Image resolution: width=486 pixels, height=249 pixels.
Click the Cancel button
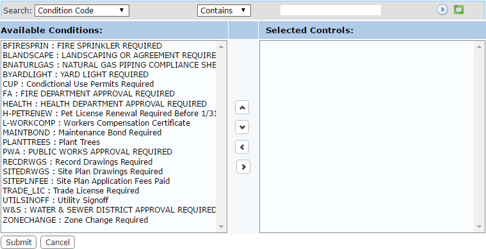(58, 243)
